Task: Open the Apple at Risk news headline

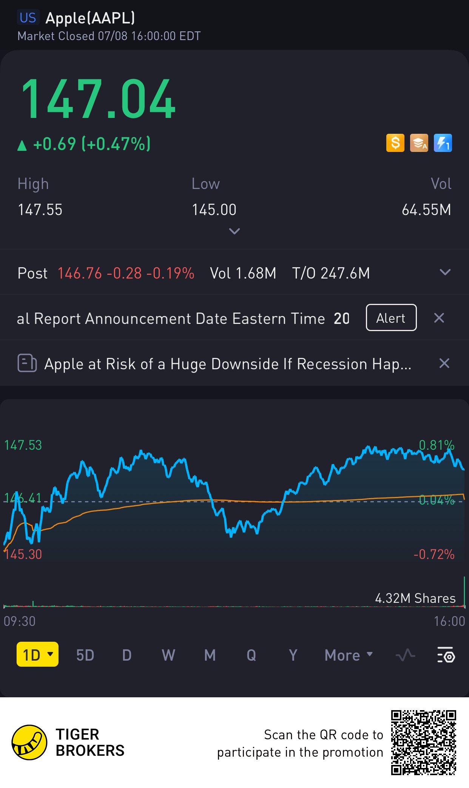Action: click(228, 364)
